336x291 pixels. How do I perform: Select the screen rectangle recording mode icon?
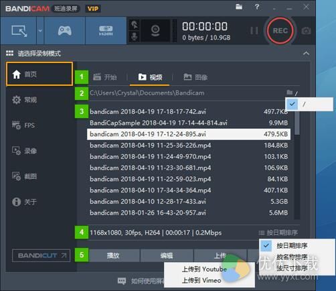(x=19, y=31)
